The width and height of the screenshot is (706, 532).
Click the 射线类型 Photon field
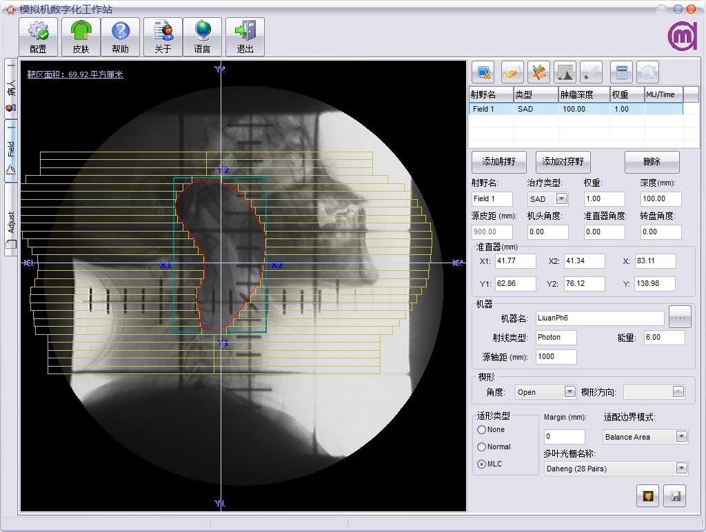(556, 338)
